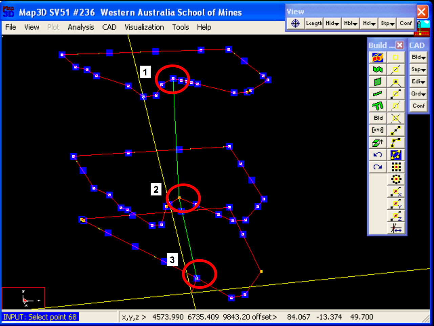The height and width of the screenshot is (326, 434).
Task: Expand the Edi dropdown in CAD panel
Action: [x=418, y=81]
